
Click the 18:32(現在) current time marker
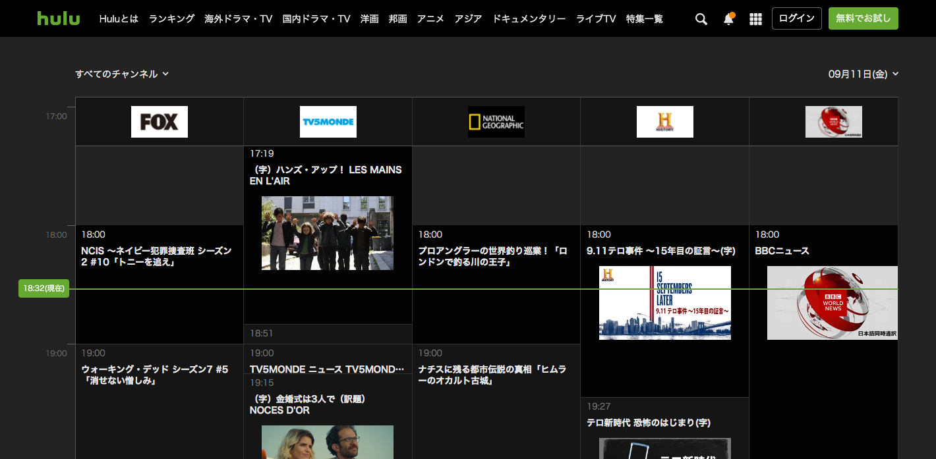[44, 288]
